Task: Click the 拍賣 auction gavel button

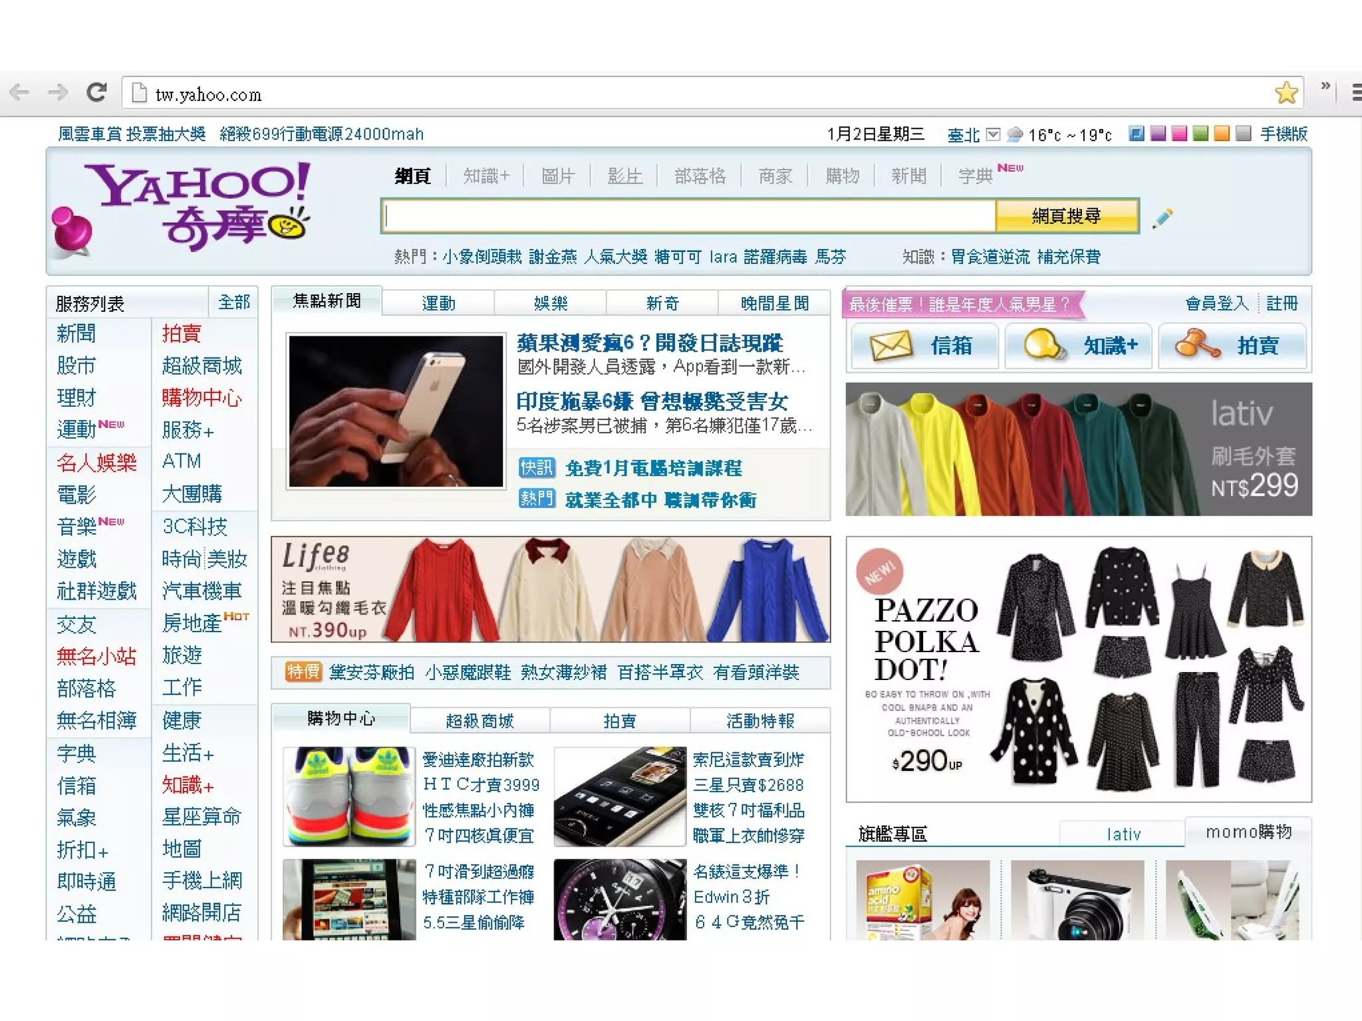Action: tap(1232, 346)
